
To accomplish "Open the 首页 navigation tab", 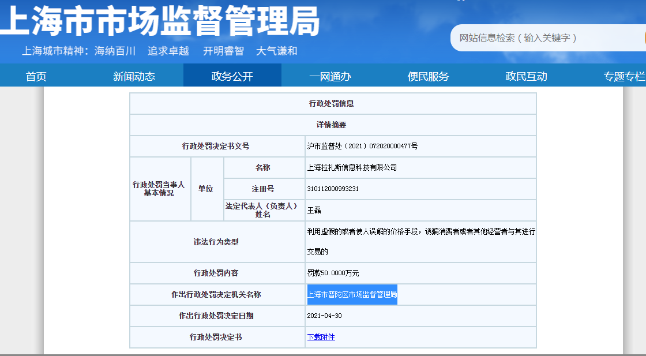I will tap(36, 76).
